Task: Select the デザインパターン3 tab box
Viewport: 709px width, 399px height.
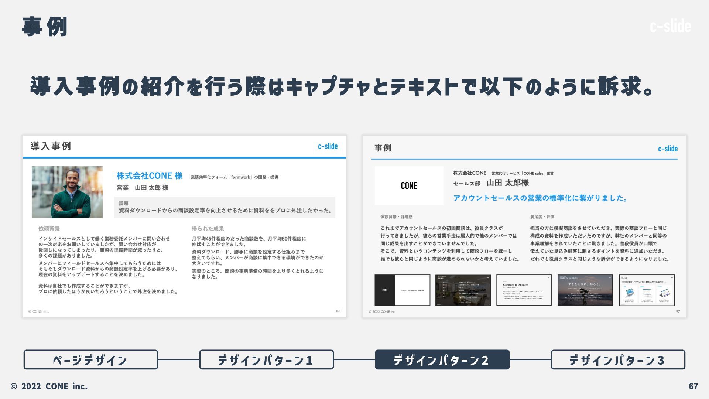Action: coord(618,359)
